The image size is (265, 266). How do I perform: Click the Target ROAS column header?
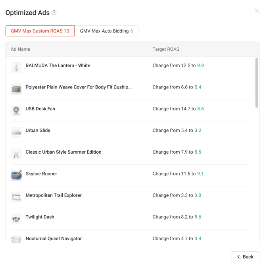coord(166,49)
